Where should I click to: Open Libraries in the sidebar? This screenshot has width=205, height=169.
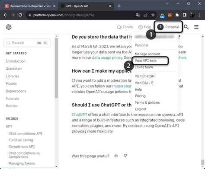click(x=13, y=76)
